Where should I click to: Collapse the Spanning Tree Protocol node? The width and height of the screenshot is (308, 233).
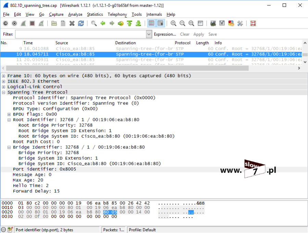[x=3, y=92]
